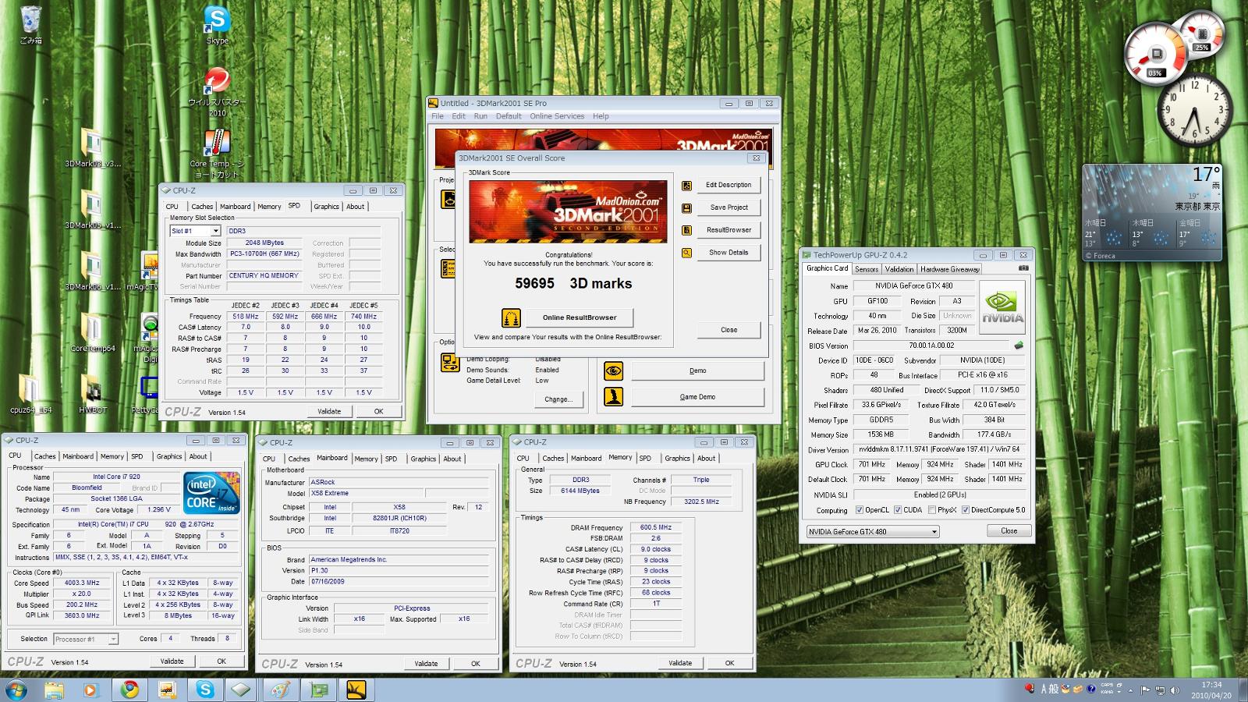Select Mainboard tab in SPD CPU-Z window
Viewport: 1248px width, 702px height.
[x=235, y=207]
